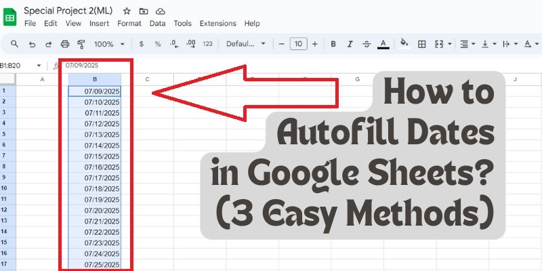Select cell with date 07/20/2025

[x=95, y=211]
